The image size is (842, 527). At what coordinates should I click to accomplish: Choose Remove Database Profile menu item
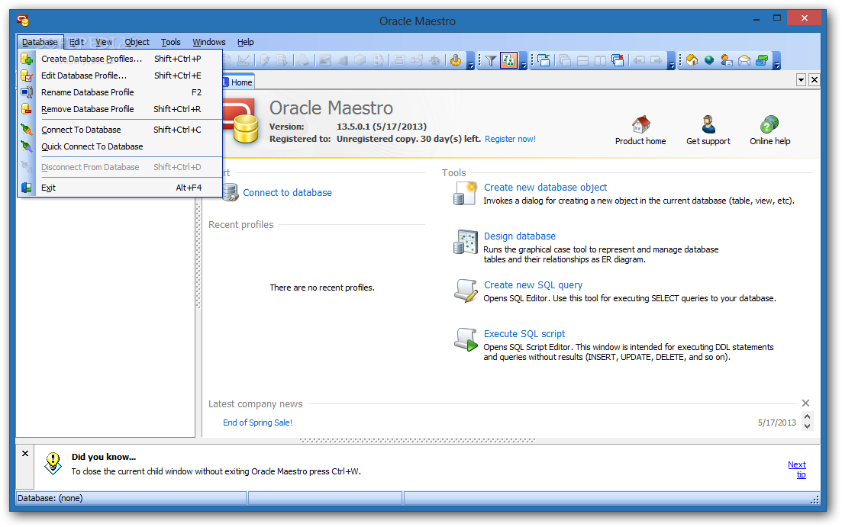[x=121, y=109]
